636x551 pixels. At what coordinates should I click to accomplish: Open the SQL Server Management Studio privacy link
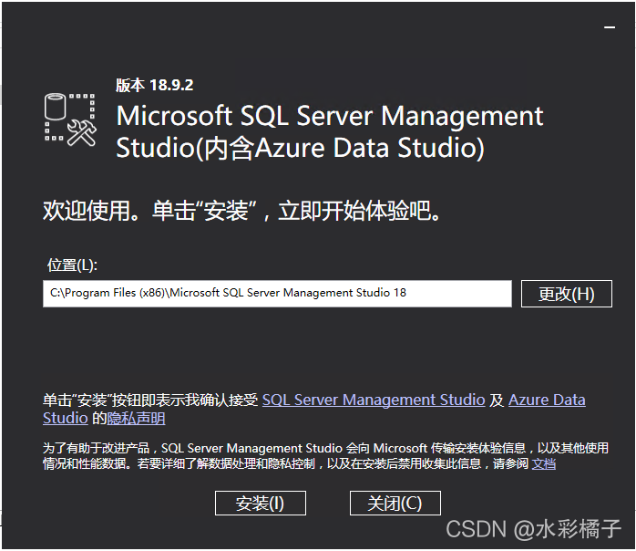[x=374, y=400]
